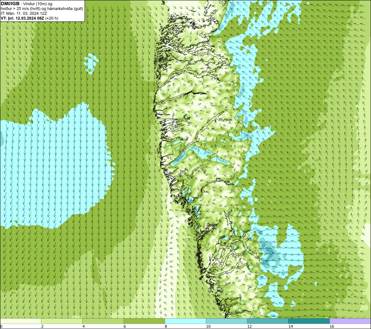Click the 14–16 m/s dark teal swatch
The width and height of the screenshot is (371, 329).
309,321
